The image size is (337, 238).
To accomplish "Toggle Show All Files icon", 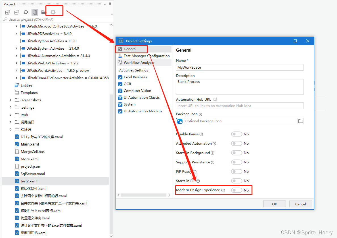I will pyautogui.click(x=35, y=12).
